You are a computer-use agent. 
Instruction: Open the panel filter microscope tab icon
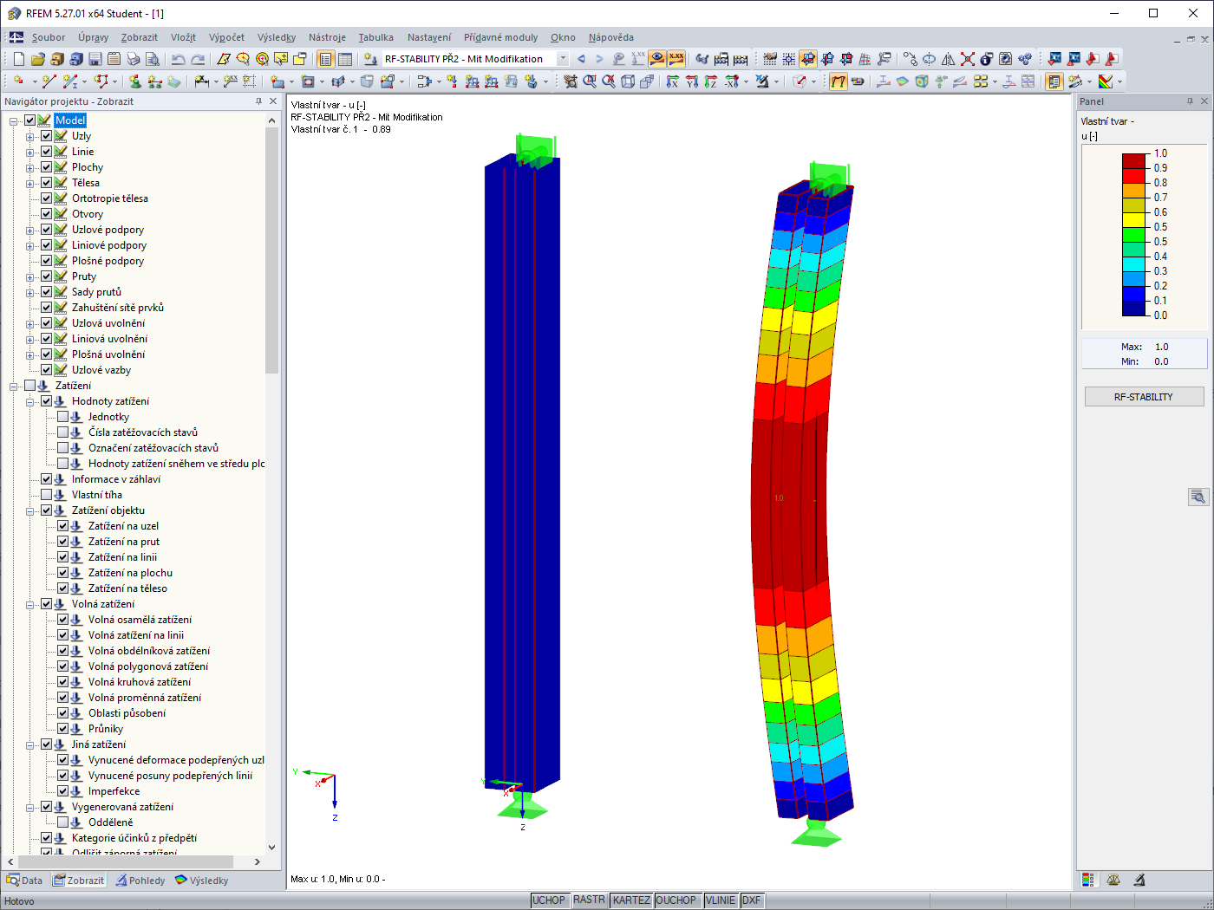coord(1139,880)
